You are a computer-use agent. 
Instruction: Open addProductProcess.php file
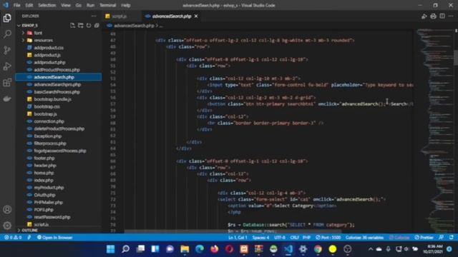pyautogui.click(x=57, y=70)
